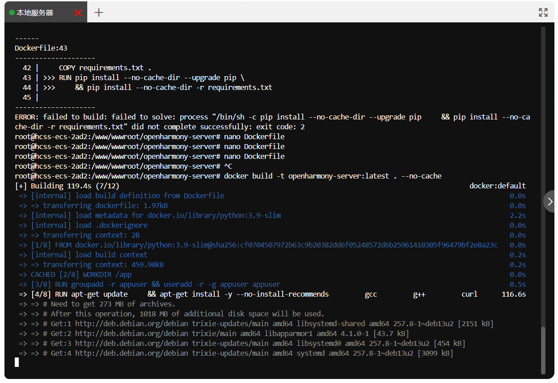
Task: Click the green connection status dot
Action: (x=12, y=13)
